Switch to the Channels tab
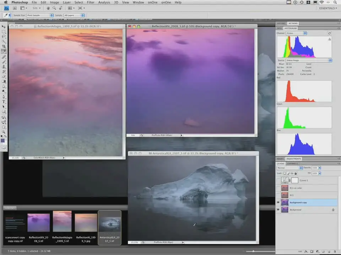This screenshot has width=341, height=255. pos(292,164)
